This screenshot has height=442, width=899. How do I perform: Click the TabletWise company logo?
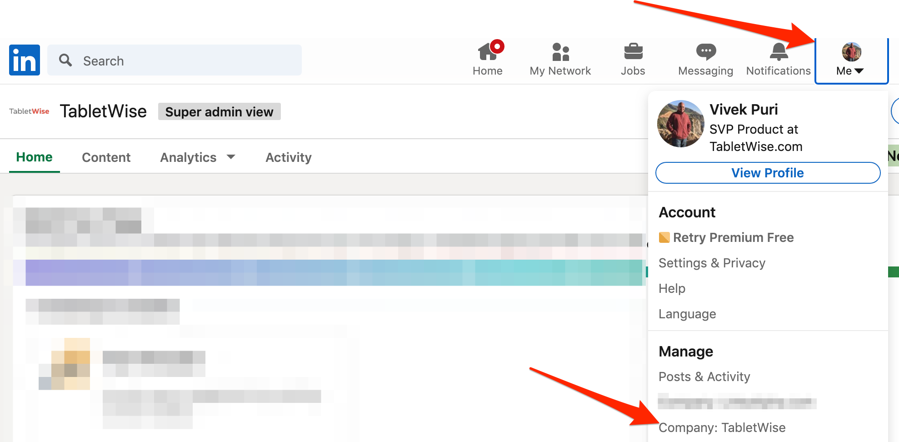[29, 111]
